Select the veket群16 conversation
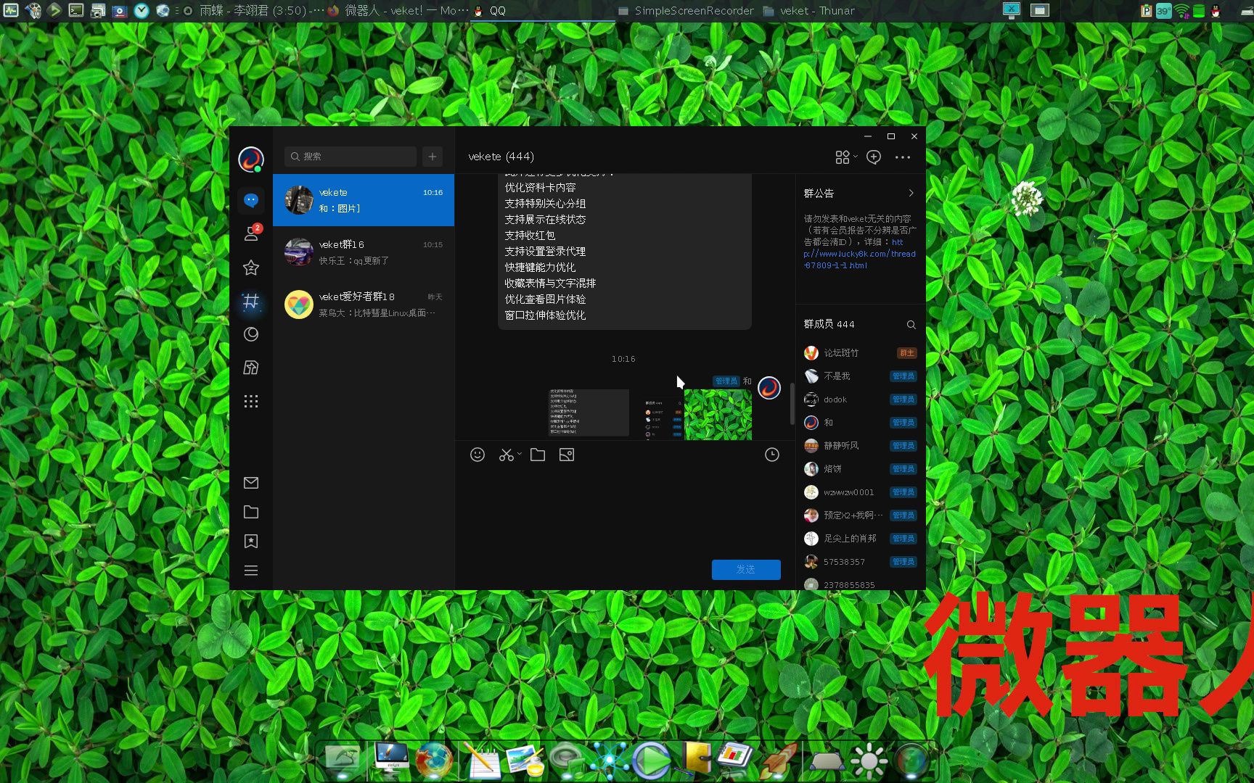The image size is (1254, 783). tap(364, 252)
